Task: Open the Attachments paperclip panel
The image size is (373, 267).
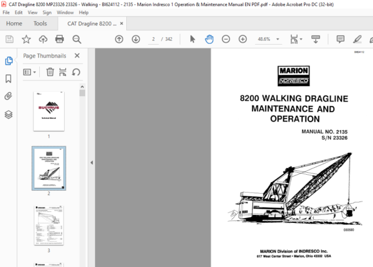Action: (x=8, y=96)
